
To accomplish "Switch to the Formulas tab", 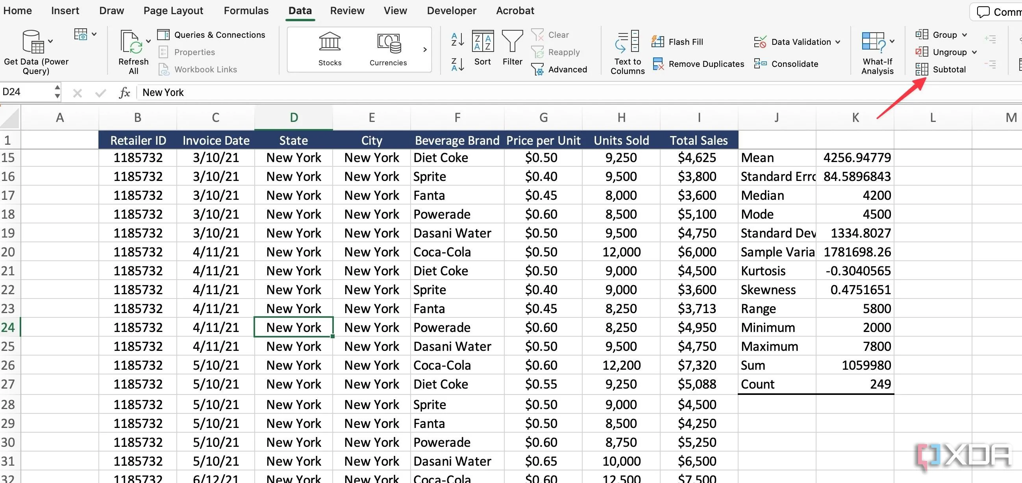I will (x=246, y=11).
